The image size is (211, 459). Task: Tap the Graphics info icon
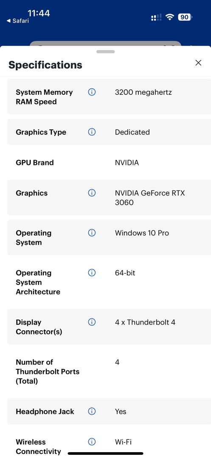(92, 193)
